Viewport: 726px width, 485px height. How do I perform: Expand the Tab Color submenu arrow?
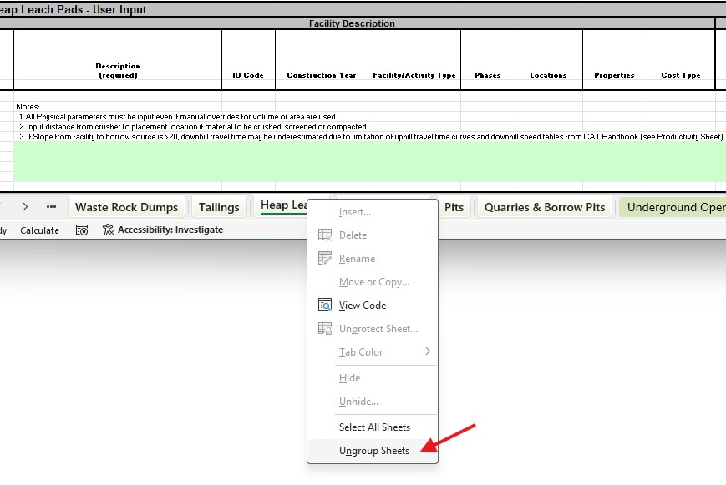(x=428, y=351)
